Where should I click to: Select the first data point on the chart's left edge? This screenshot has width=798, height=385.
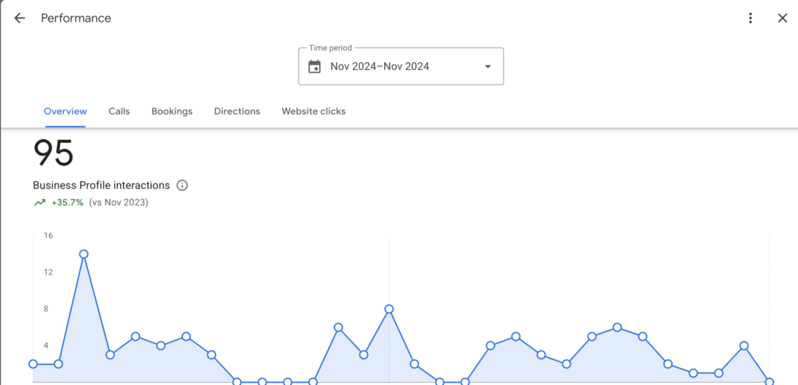(34, 364)
